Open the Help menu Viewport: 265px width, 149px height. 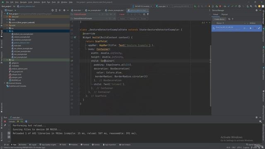(x=71, y=2)
